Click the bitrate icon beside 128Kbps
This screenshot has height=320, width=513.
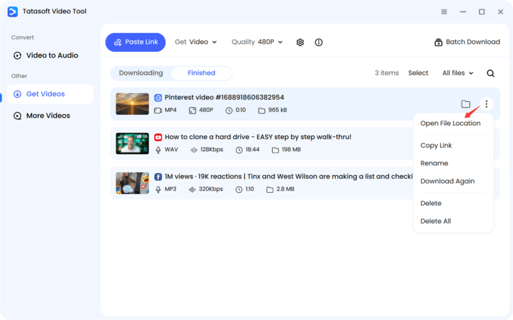194,150
